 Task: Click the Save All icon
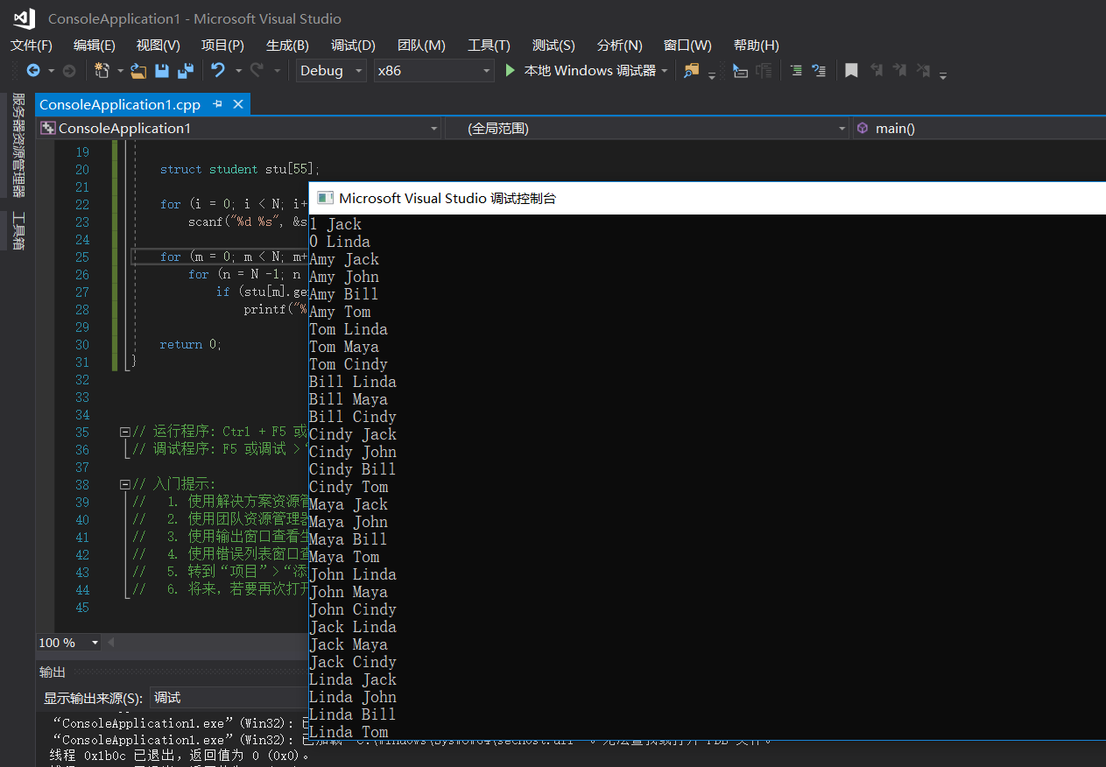tap(186, 71)
